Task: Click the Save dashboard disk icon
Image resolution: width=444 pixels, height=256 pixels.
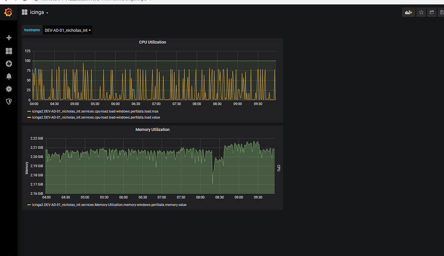Action: pos(441,12)
